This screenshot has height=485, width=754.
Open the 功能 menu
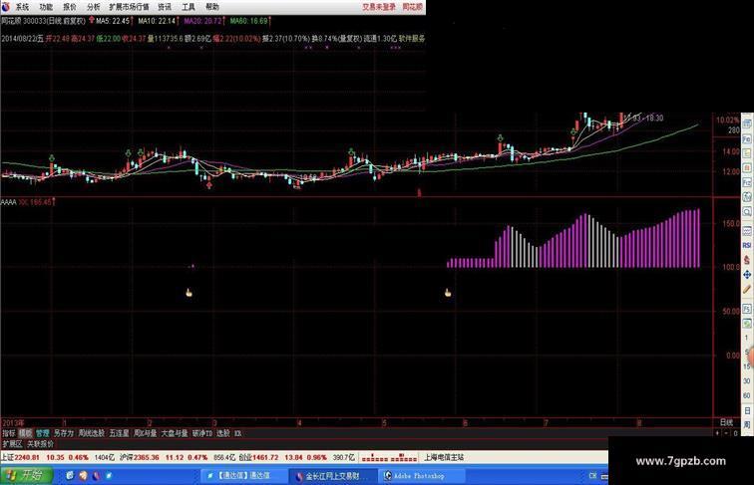click(46, 7)
